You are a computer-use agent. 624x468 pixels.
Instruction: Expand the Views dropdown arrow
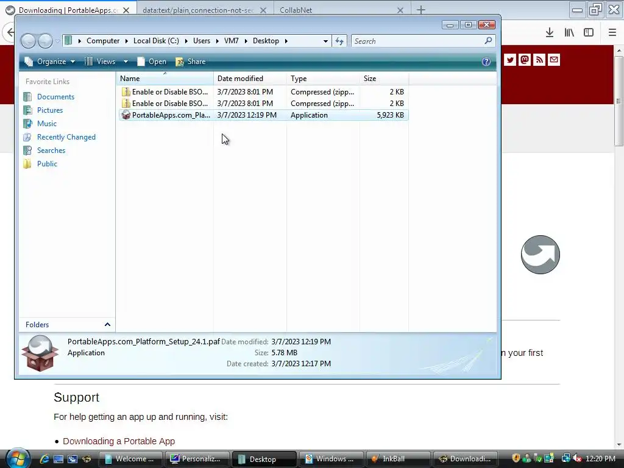pos(126,62)
